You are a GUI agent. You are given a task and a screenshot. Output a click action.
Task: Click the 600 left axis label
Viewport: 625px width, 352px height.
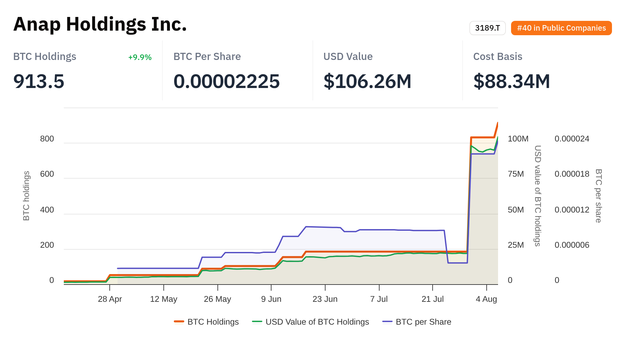coord(47,174)
